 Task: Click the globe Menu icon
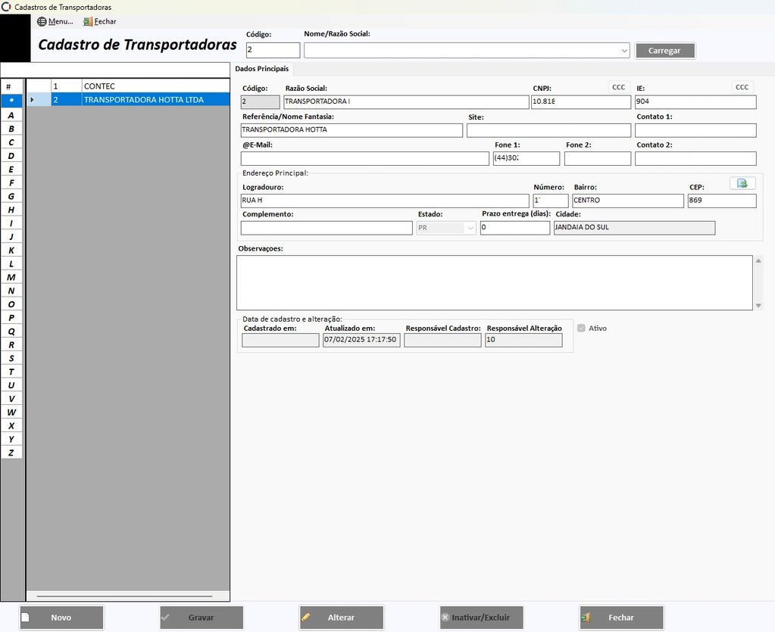coord(42,21)
